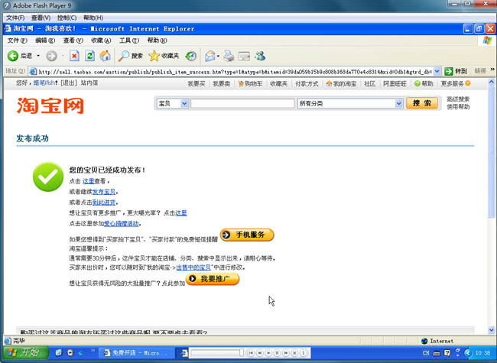Click the address bar URL field
Viewport: 497px width, 363px height.
[236, 72]
